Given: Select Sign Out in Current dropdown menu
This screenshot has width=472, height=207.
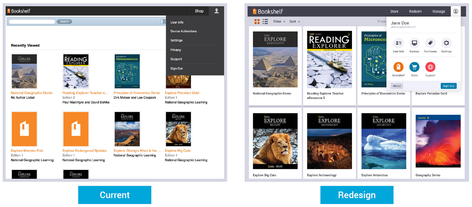Looking at the screenshot, I should click(177, 69).
